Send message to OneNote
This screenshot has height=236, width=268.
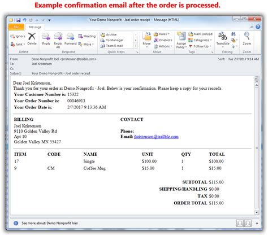pyautogui.click(x=163, y=40)
